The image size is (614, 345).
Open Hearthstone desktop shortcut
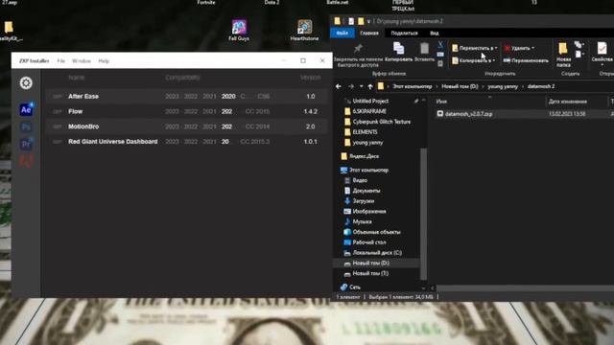(x=304, y=30)
